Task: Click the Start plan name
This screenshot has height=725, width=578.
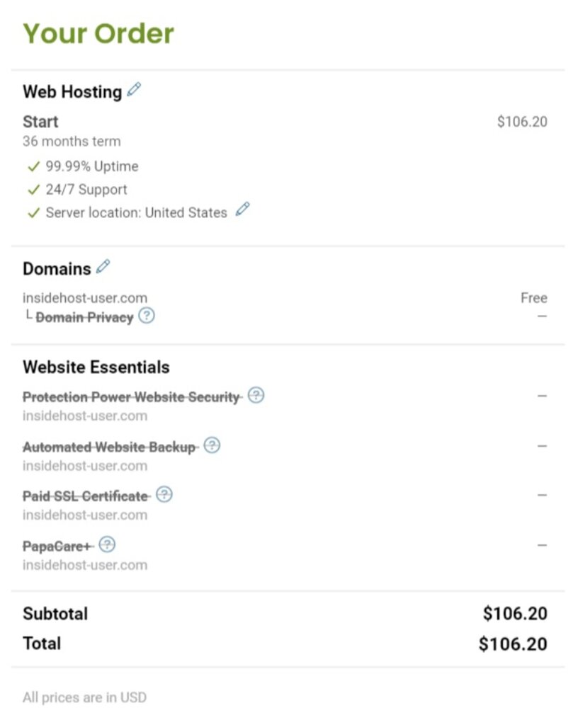Action: coord(40,122)
